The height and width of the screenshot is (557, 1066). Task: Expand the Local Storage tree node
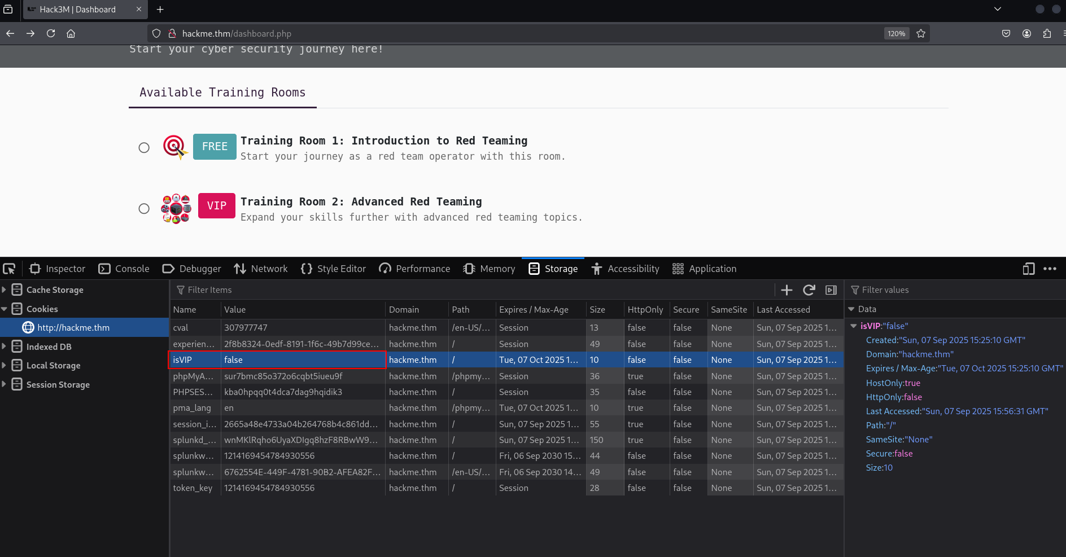tap(5, 365)
